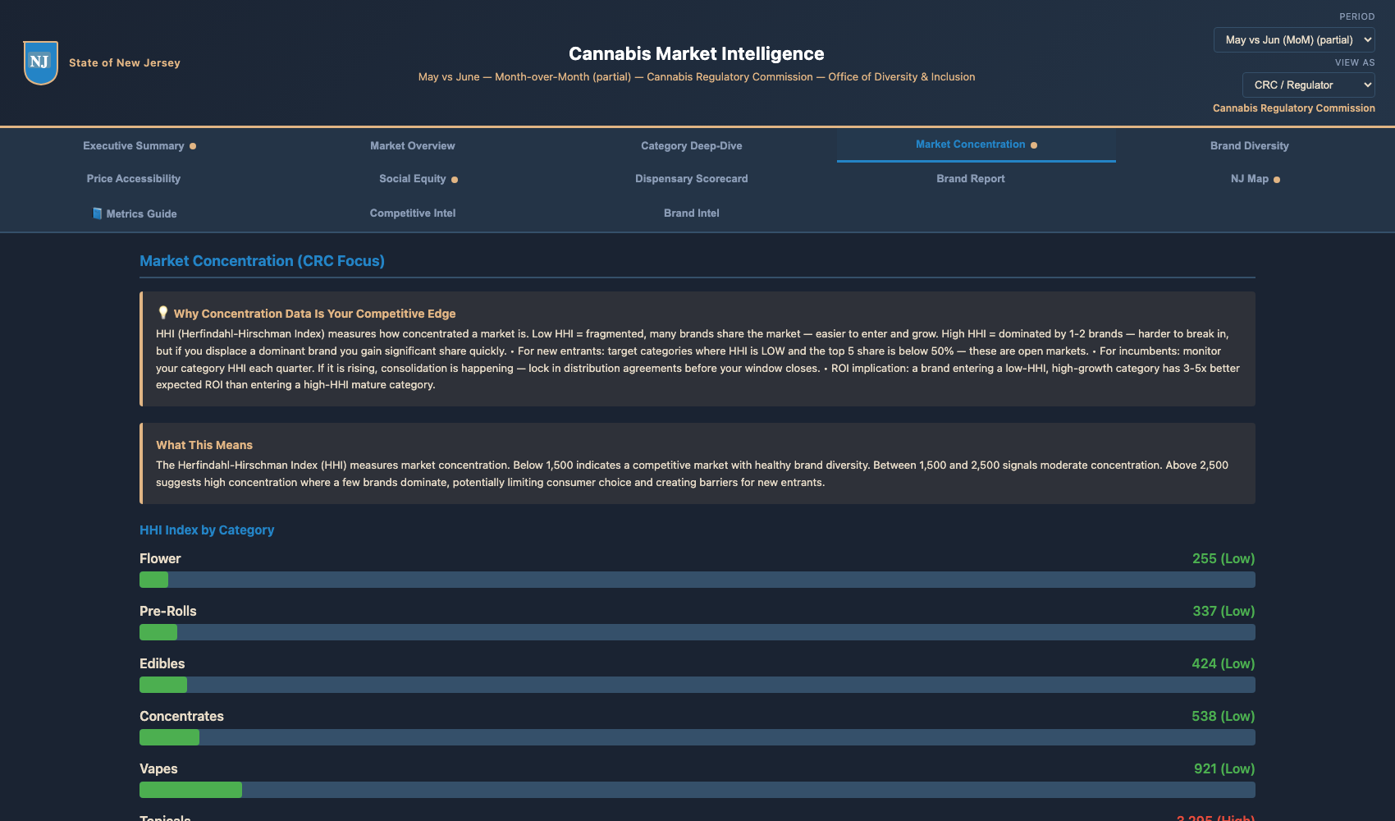Screen dimensions: 1395x821
Task: Click the Edibles category label
Action: [x=162, y=663]
